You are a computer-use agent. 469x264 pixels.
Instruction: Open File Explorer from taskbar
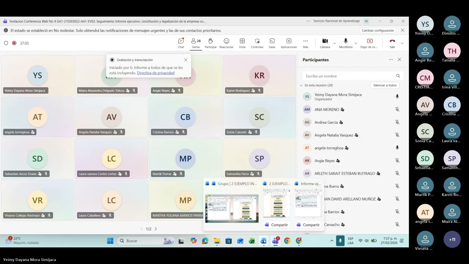pyautogui.click(x=217, y=241)
